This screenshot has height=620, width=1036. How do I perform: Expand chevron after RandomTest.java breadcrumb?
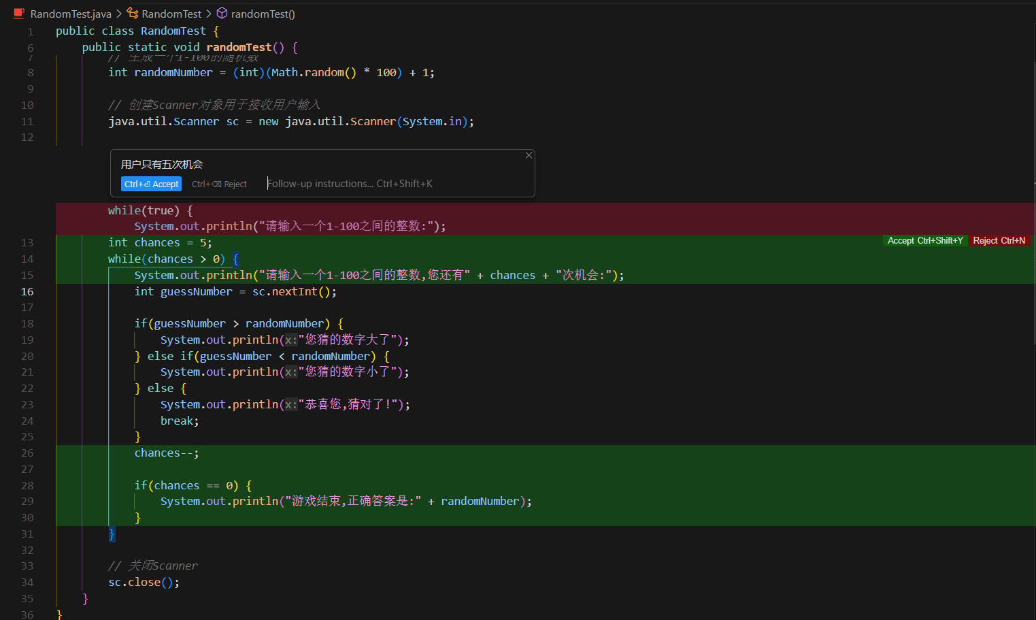coord(119,14)
